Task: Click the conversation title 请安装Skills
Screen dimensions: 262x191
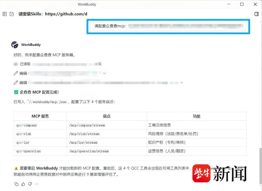Action: coord(53,14)
